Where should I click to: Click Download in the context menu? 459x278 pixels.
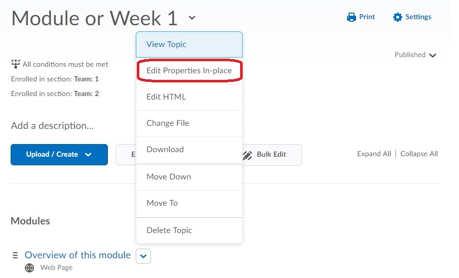[189, 150]
